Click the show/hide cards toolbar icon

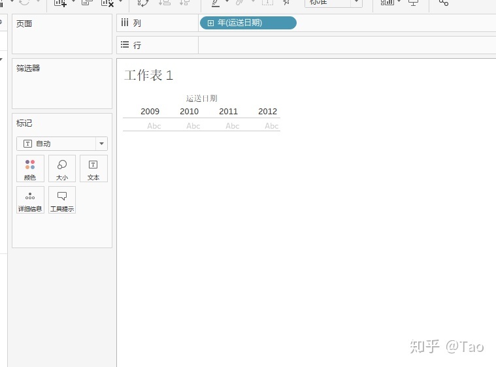point(387,2)
